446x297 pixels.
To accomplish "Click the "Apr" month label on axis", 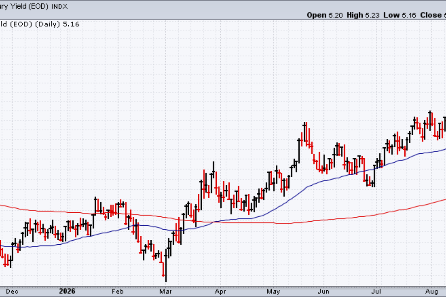I will [220, 291].
